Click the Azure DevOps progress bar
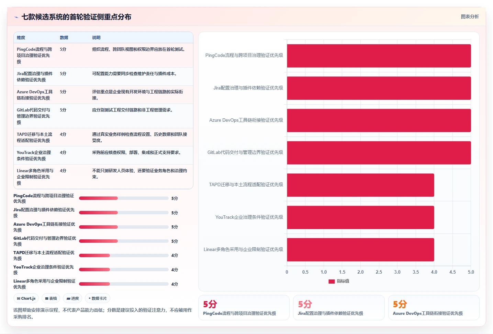Image resolution: width=493 pixels, height=334 pixels. click(124, 227)
